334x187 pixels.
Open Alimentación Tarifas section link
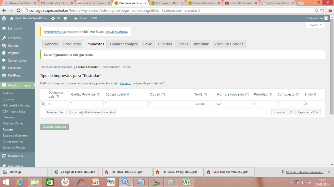117,67
